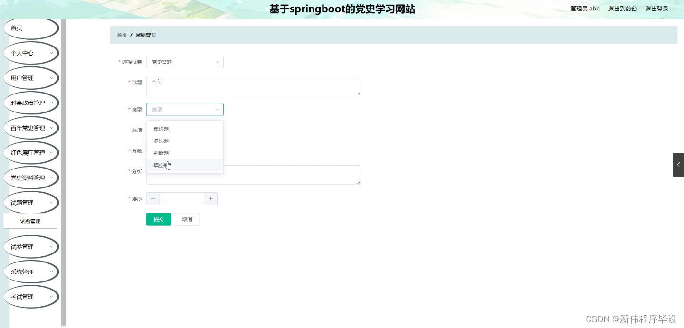Expand the 时事政治管理 sidebar menu
684x328 pixels.
pos(31,103)
